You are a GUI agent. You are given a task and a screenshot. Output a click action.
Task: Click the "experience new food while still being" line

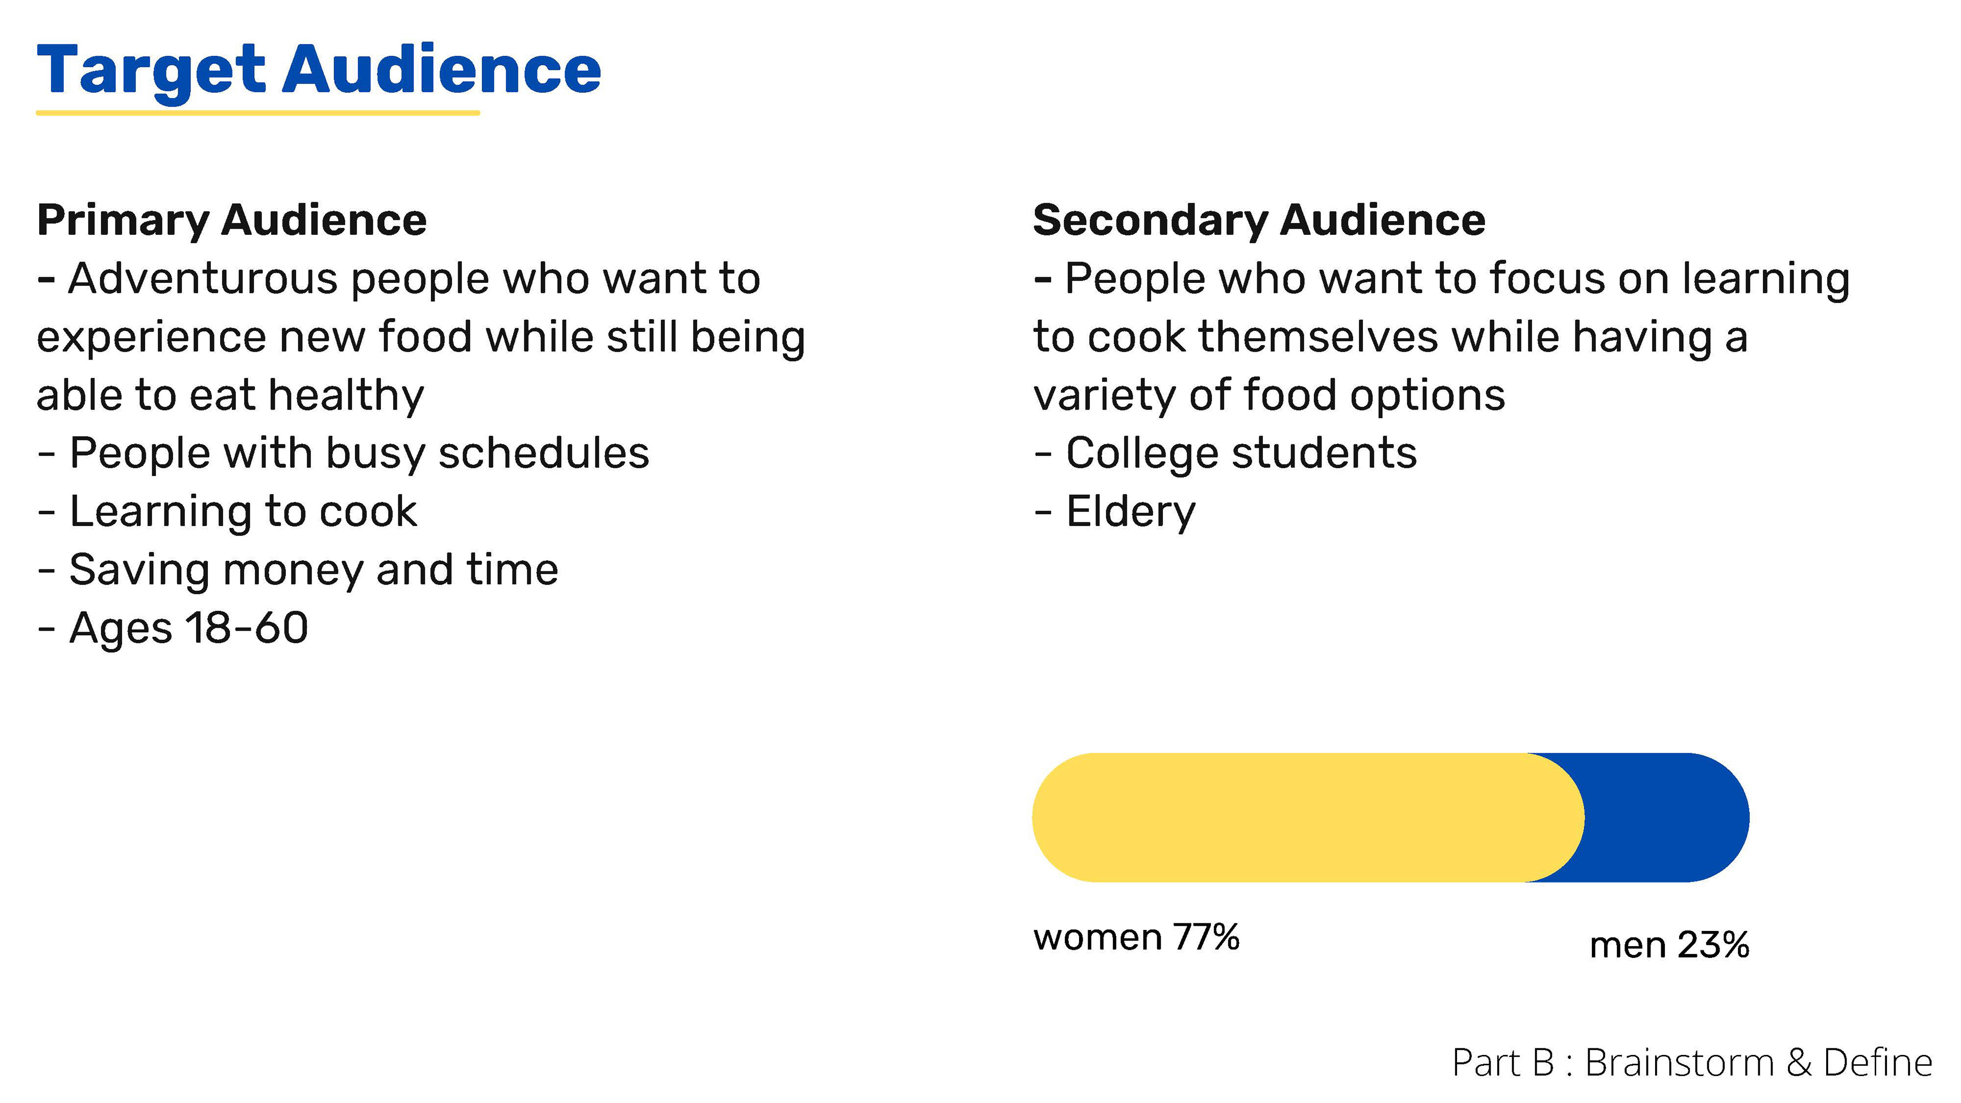[x=421, y=337]
